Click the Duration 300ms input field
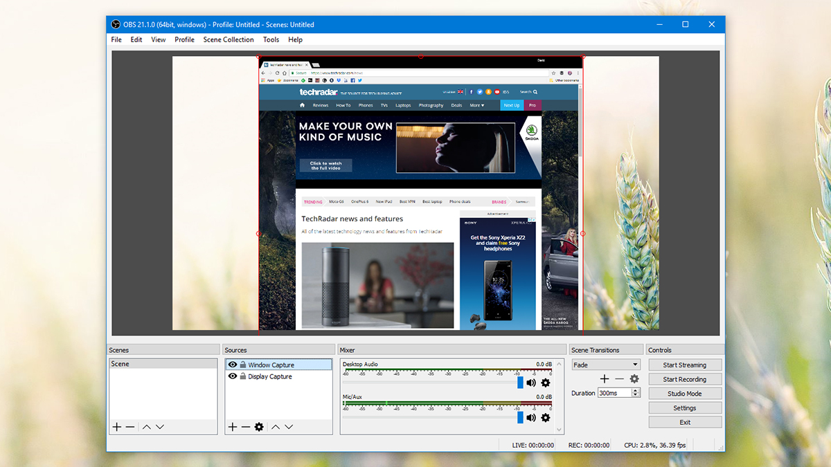 614,393
